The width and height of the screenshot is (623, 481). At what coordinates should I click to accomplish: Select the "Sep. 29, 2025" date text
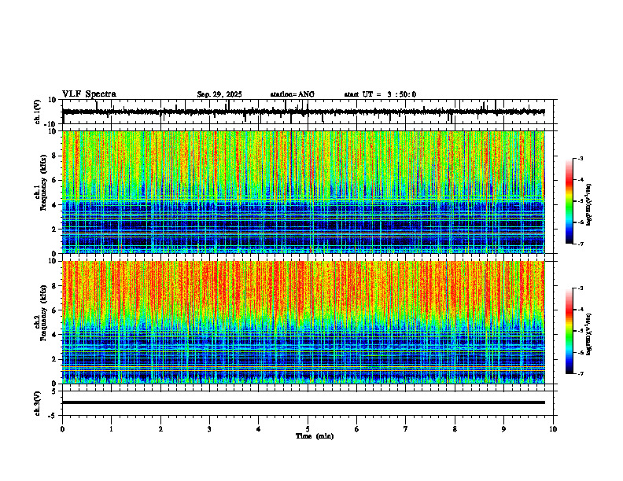(x=219, y=94)
